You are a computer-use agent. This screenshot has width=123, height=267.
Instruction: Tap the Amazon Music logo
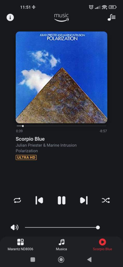click(61, 17)
